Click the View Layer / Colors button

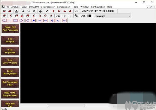(x=10, y=61)
